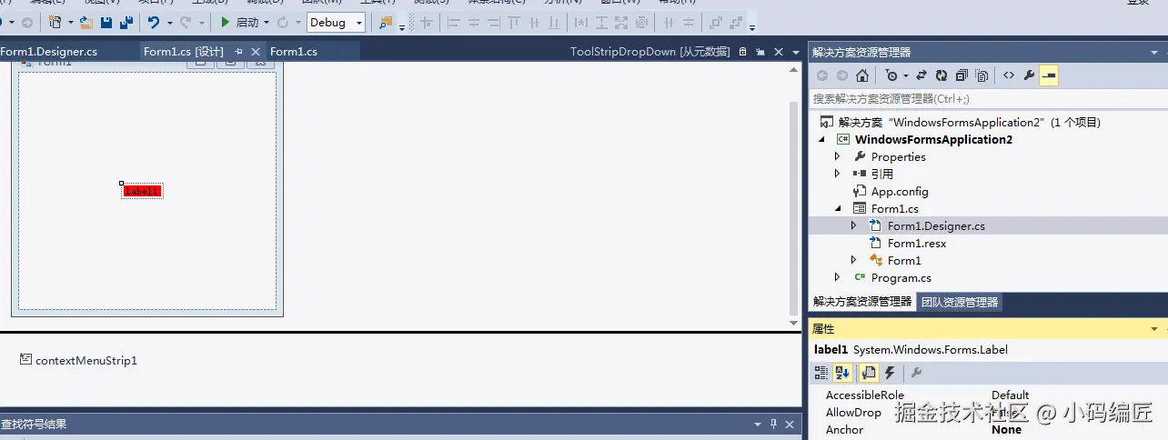
Task: Open the ToolStripDropDown [从元数据] preview tab
Action: [649, 52]
